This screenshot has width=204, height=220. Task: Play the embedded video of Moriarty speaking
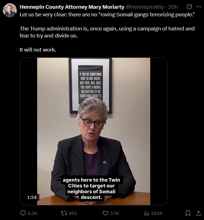94,131
